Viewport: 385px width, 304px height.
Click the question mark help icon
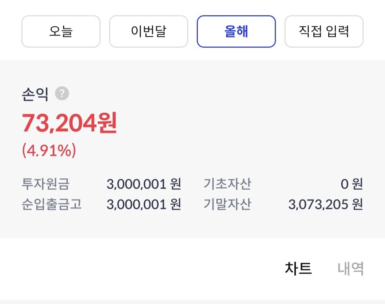62,94
